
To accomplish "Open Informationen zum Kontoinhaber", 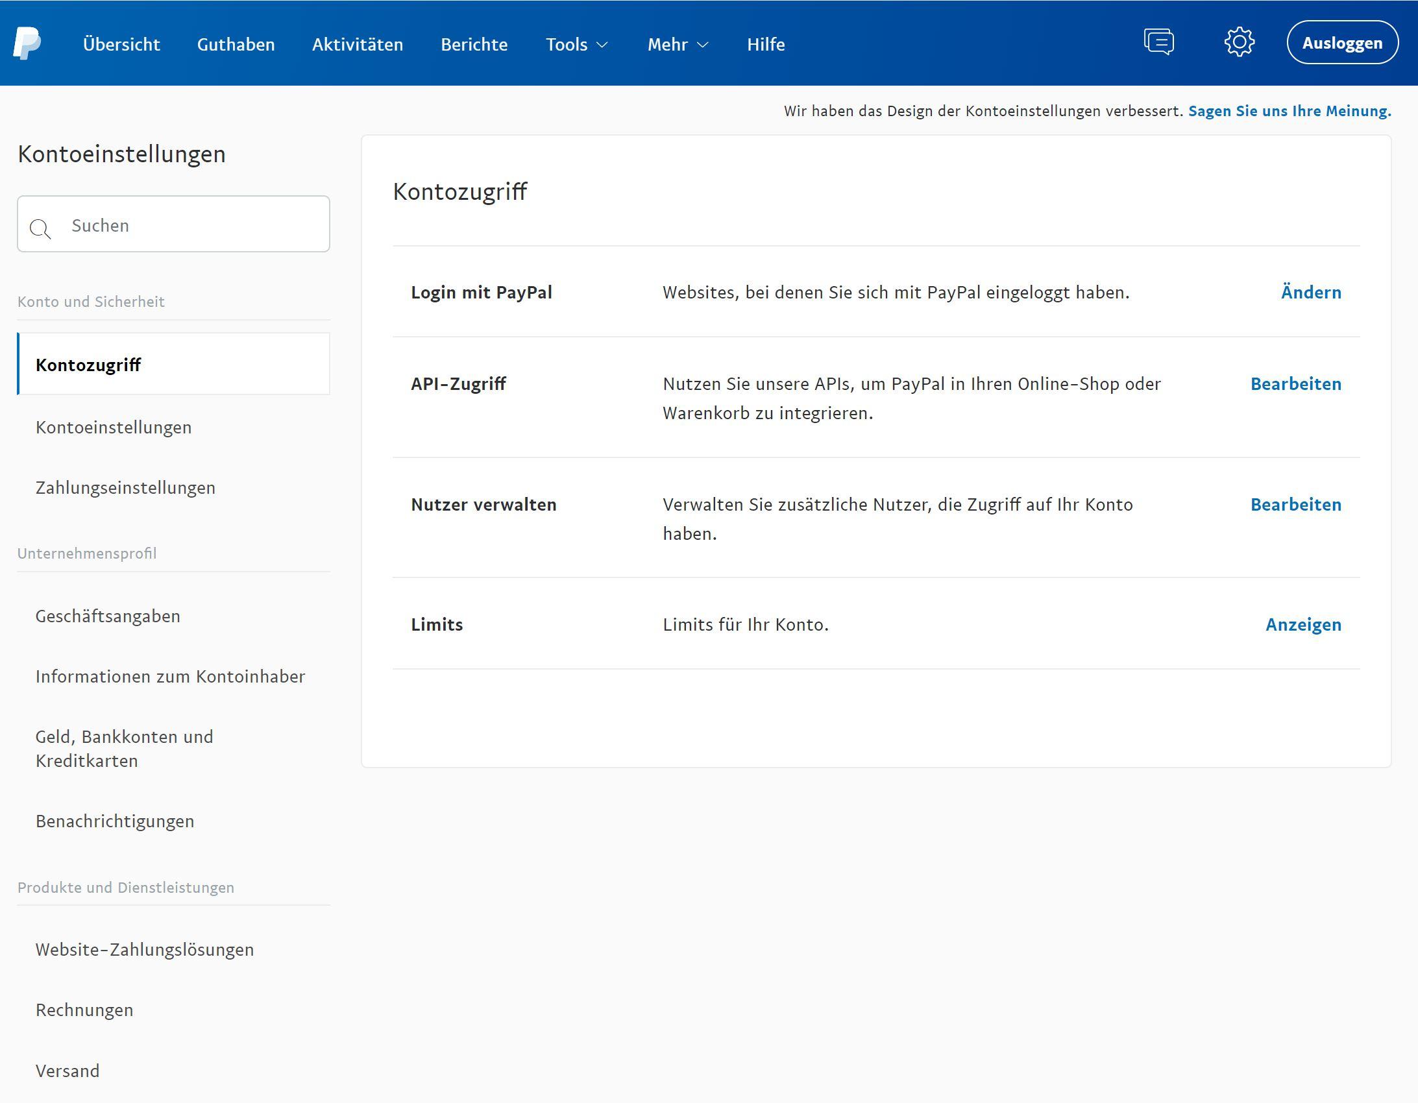I will pos(170,677).
